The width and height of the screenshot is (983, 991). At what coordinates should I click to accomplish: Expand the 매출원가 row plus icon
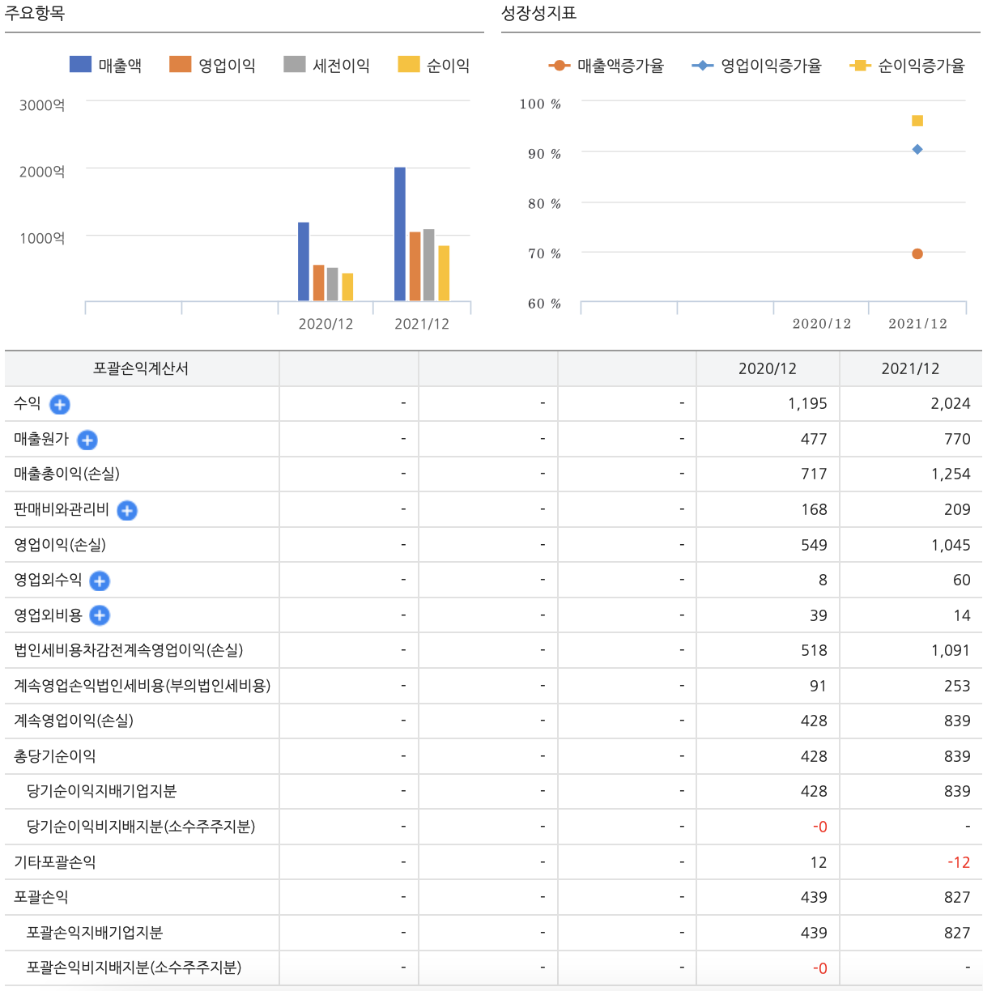(x=87, y=440)
